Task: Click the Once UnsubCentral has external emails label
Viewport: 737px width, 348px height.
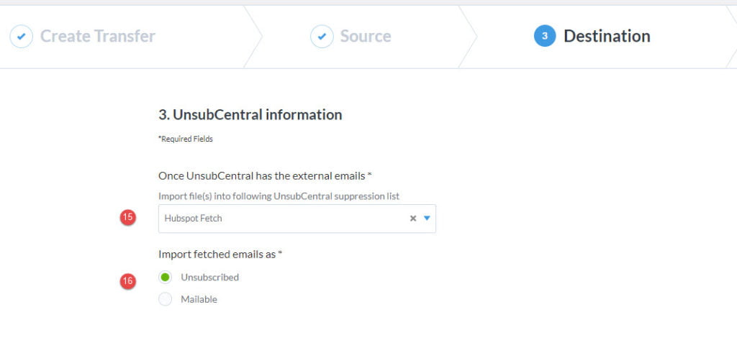Action: [265, 176]
